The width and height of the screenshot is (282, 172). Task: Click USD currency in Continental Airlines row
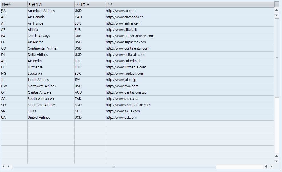coord(90,48)
